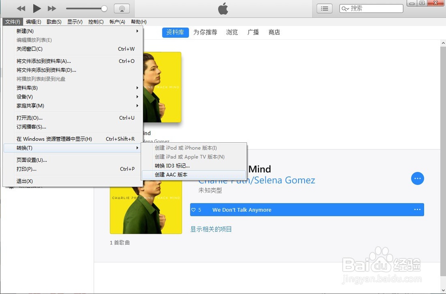Choose 打开流(O)... menu item
This screenshot has width=446, height=294.
[x=73, y=118]
